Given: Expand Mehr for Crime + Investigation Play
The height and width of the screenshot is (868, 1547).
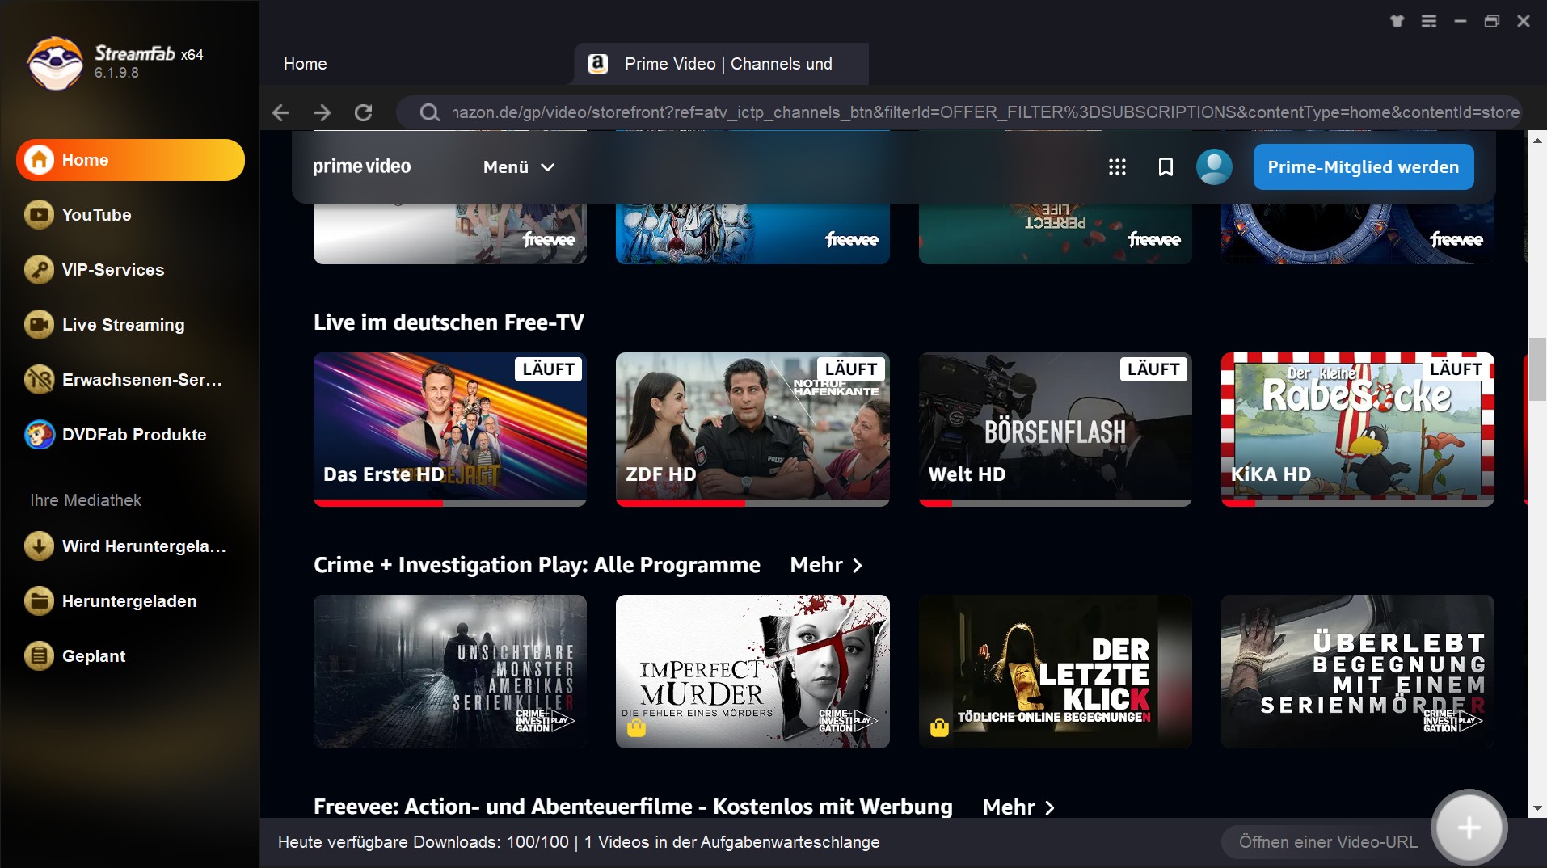Looking at the screenshot, I should pyautogui.click(x=826, y=565).
